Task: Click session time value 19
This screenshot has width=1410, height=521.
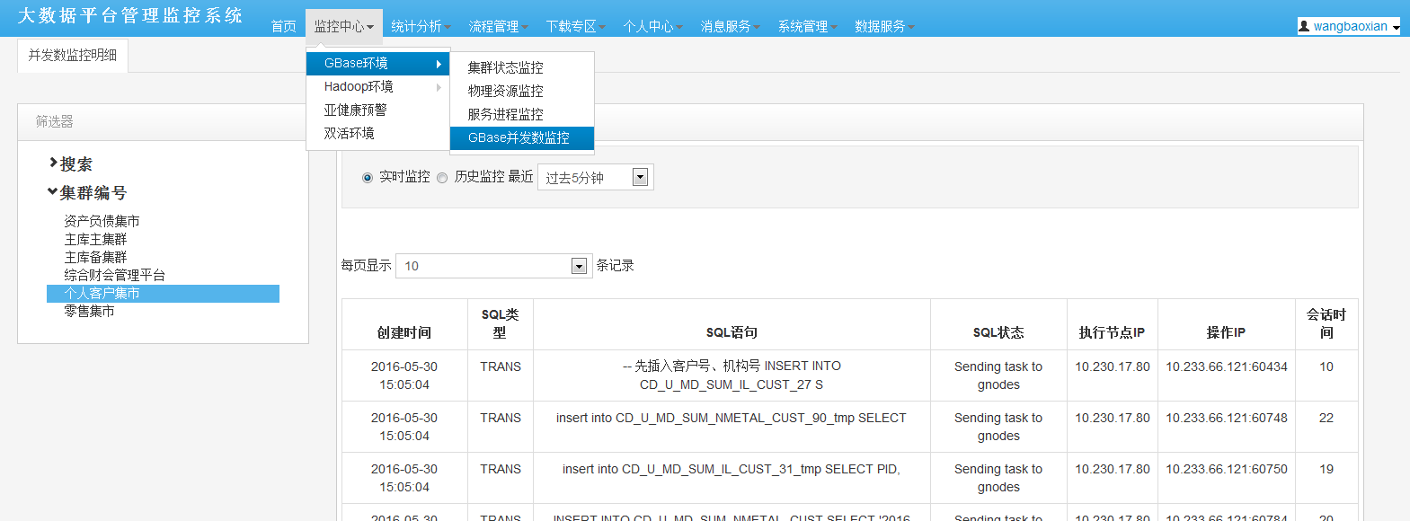Action: 1326,469
